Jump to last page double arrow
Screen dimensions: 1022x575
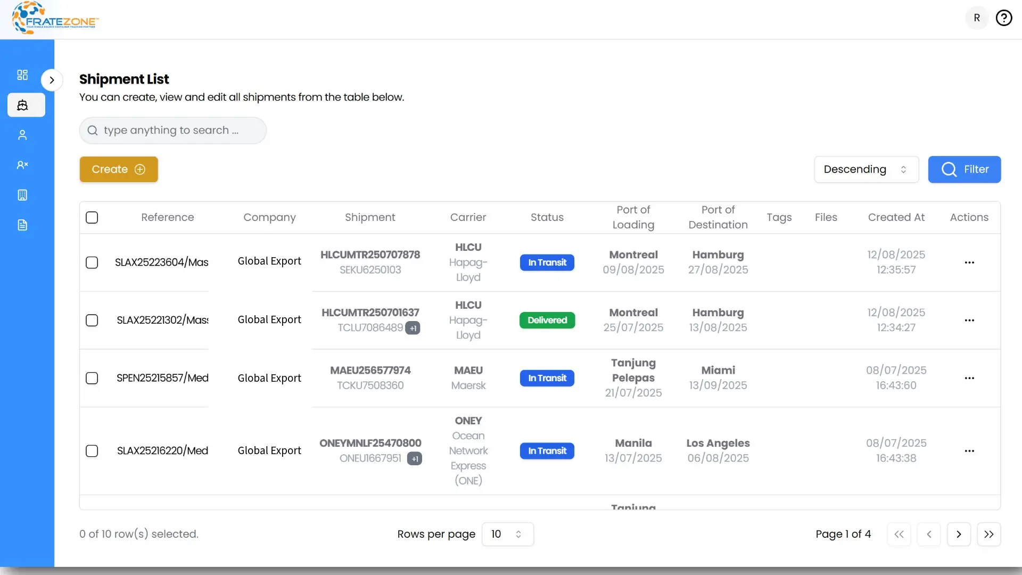pos(988,534)
